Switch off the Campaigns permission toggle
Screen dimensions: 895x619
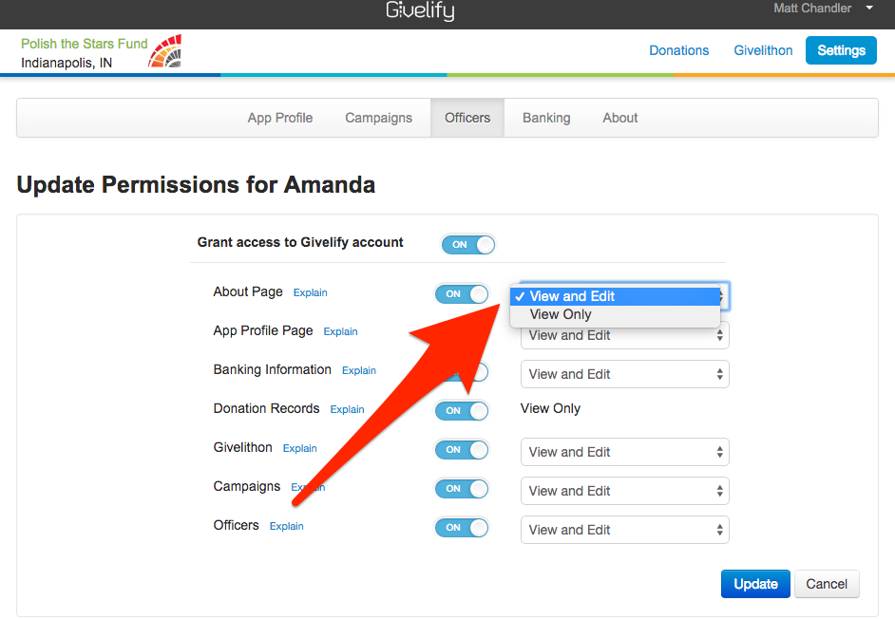click(x=462, y=488)
